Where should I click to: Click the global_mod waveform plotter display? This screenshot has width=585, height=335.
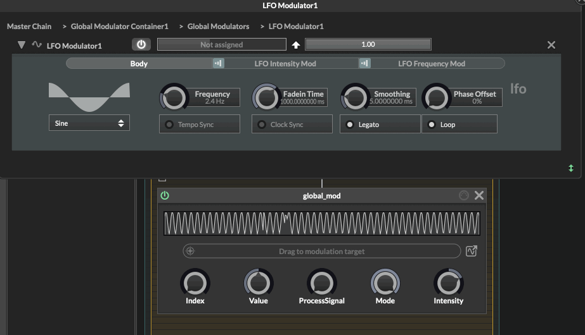(322, 223)
